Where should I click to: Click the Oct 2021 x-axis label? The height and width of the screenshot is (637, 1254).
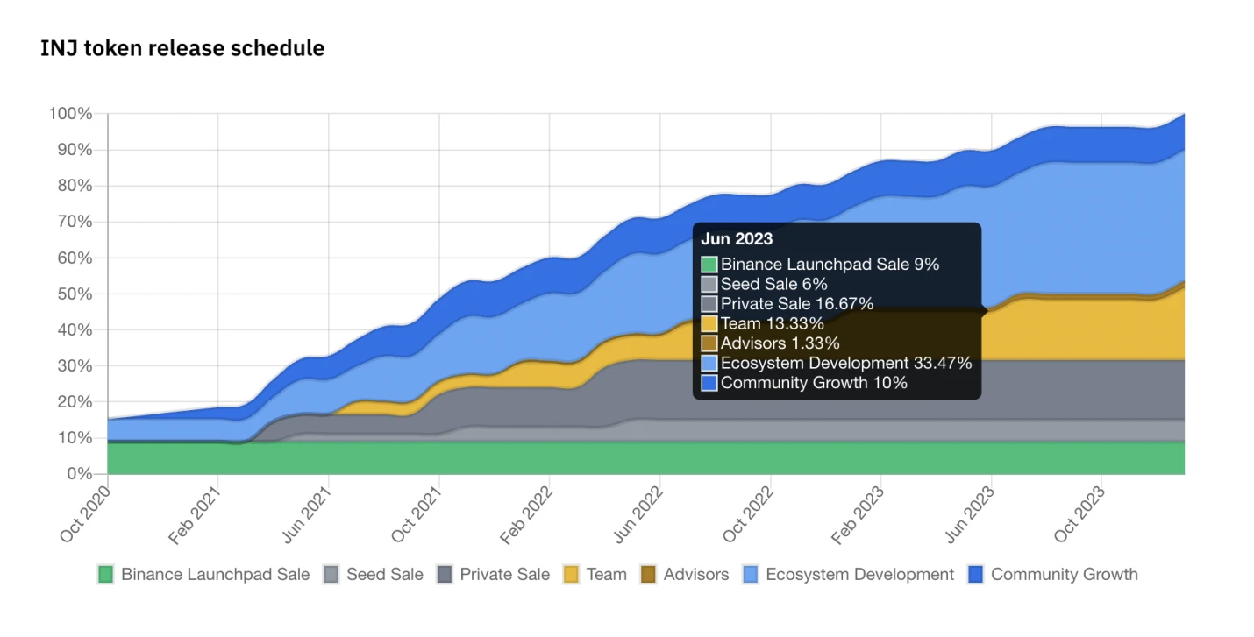(417, 513)
